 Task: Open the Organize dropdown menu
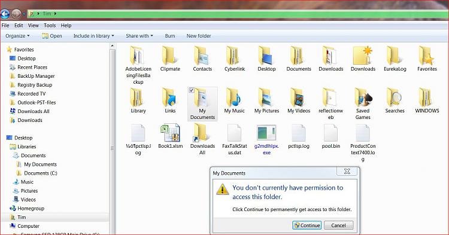tap(17, 36)
